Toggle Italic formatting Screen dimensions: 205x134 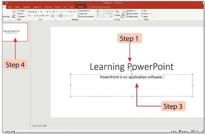point(32,16)
